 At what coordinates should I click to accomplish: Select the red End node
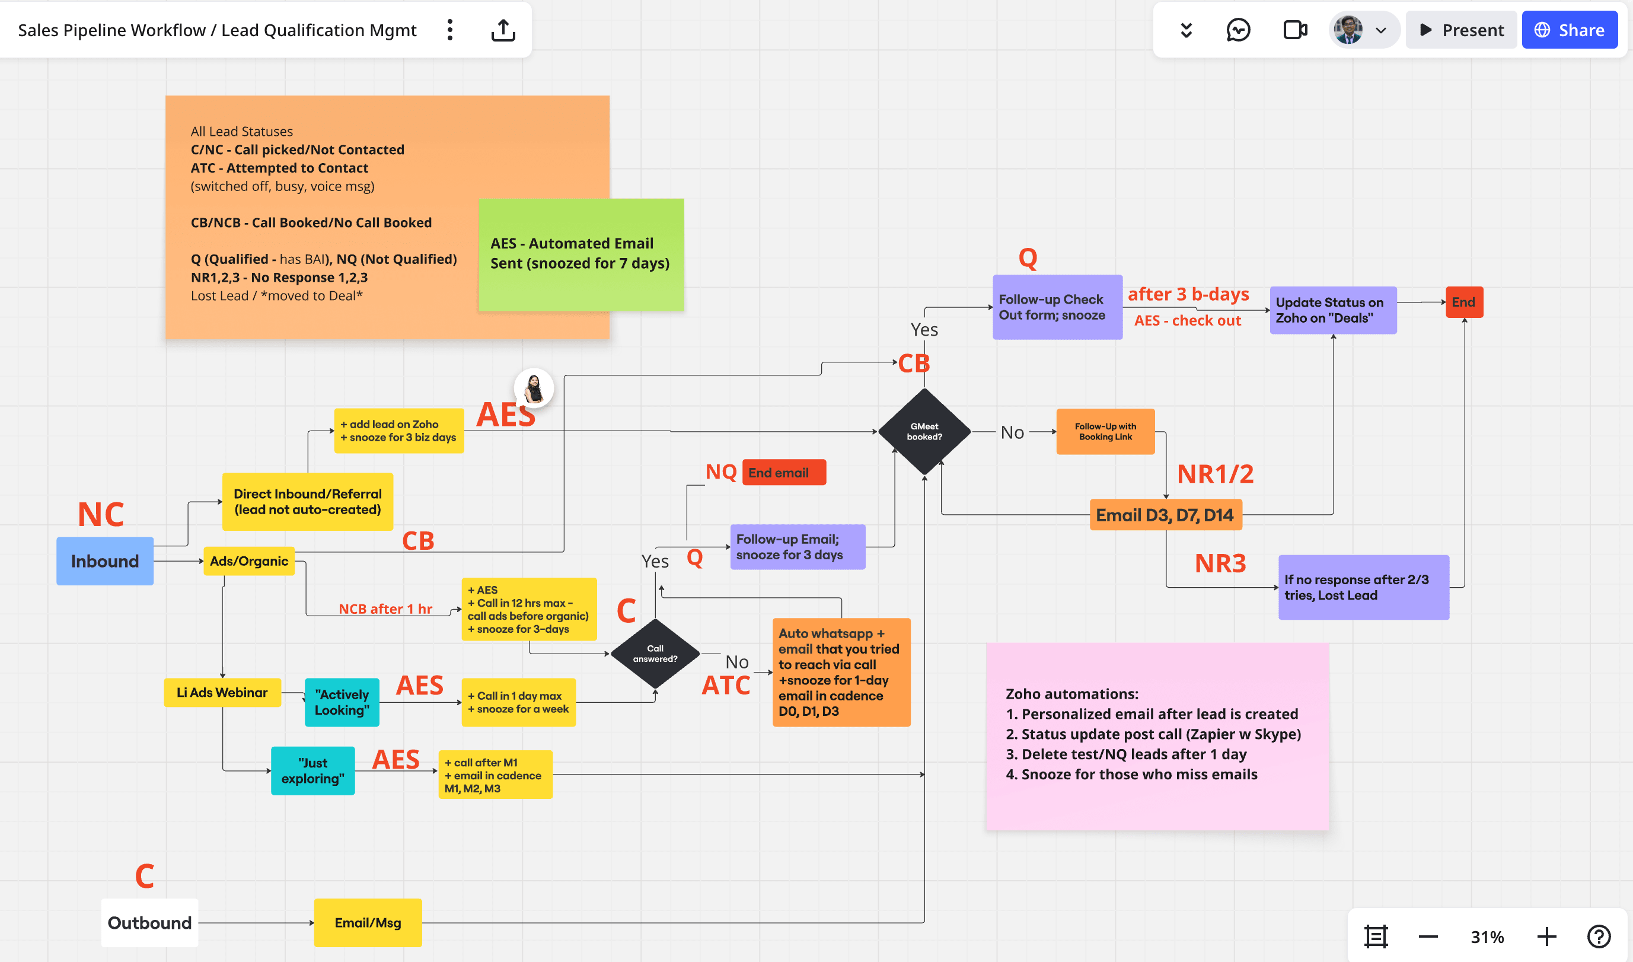1463,302
